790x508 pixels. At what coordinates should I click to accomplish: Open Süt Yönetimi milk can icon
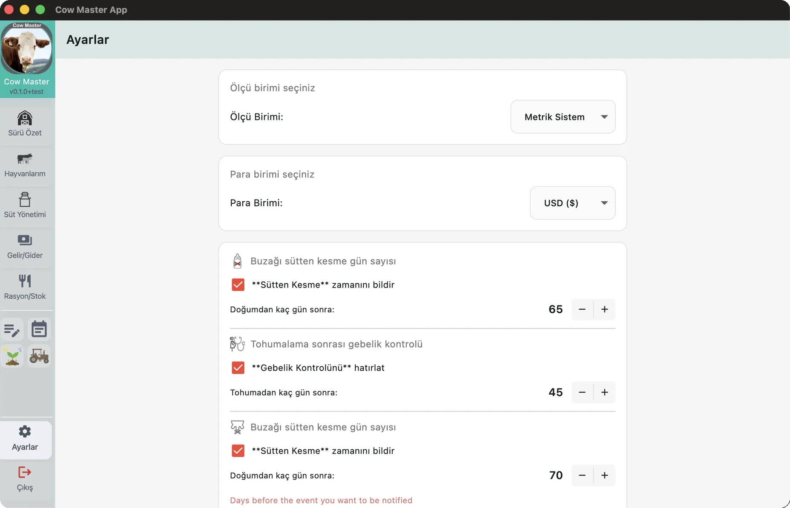[x=25, y=200]
